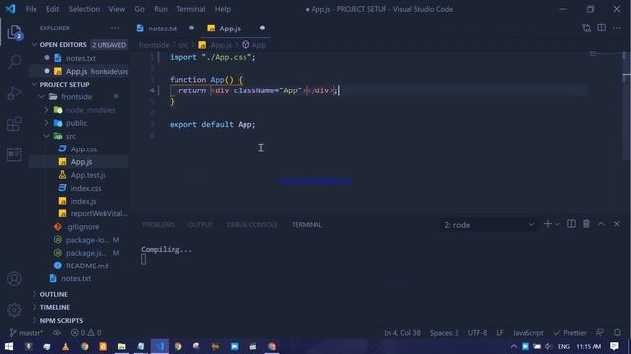
Task: Open the Search view in activity bar
Action: (14, 62)
